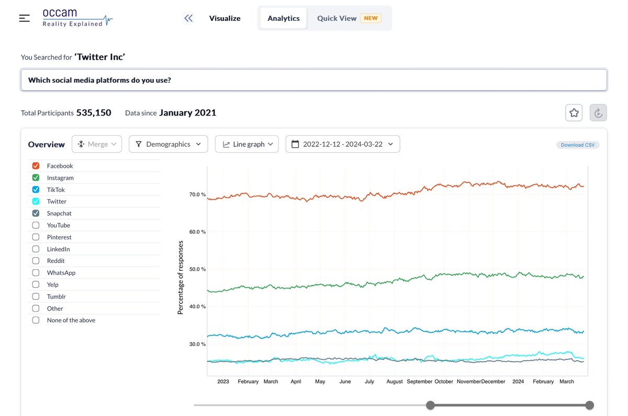The height and width of the screenshot is (416, 628).
Task: Click the right handle of the date range slider
Action: (x=589, y=405)
